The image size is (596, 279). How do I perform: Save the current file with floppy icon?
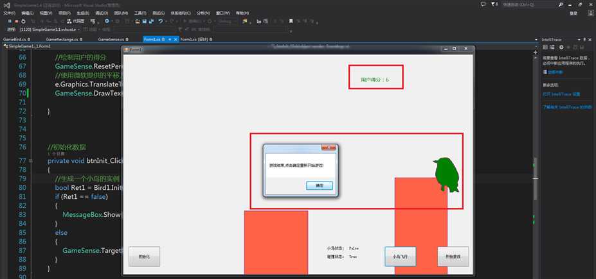145,21
